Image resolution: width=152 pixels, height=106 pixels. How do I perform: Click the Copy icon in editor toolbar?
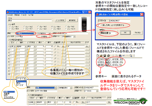point(117,56)
